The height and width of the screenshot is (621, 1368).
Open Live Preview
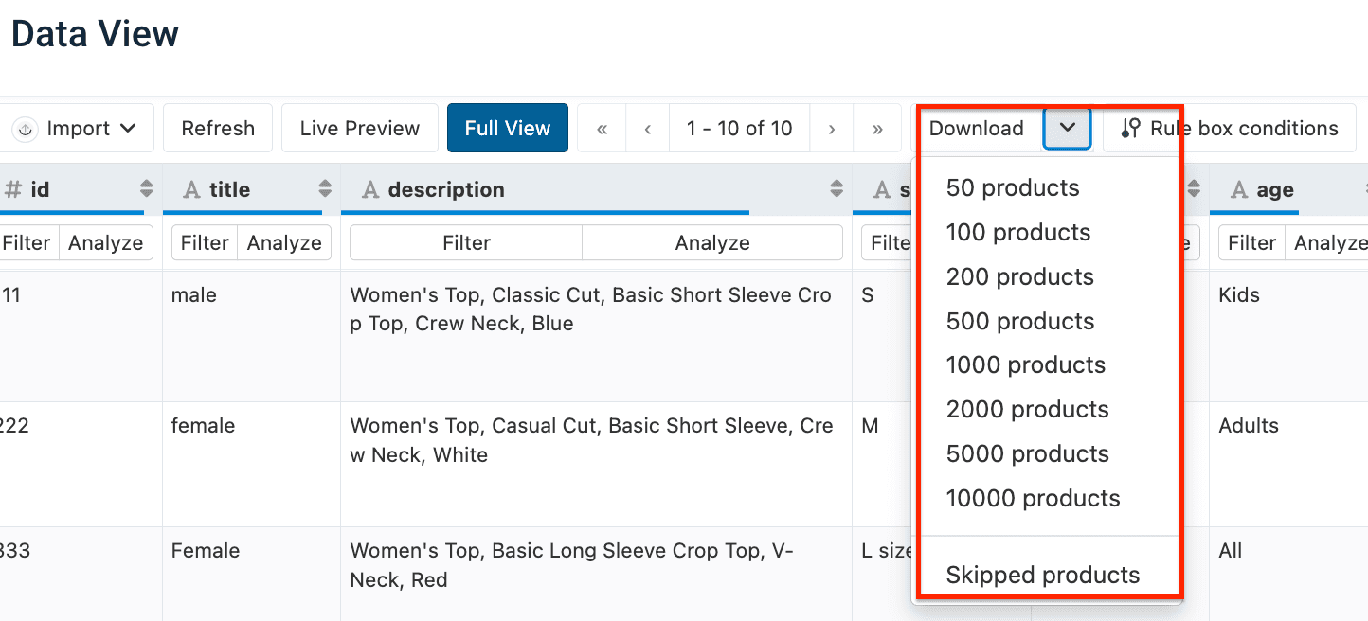tap(359, 129)
